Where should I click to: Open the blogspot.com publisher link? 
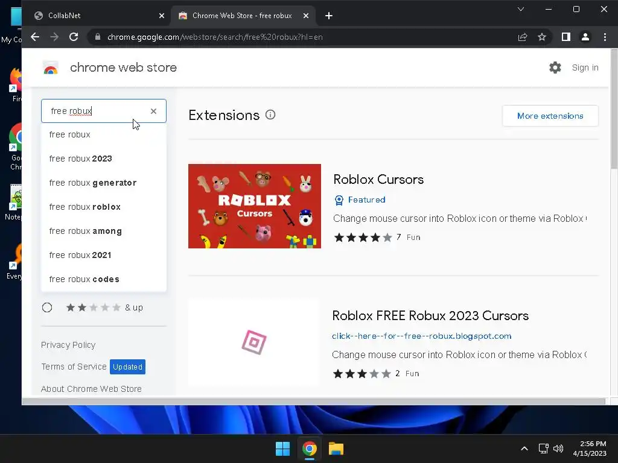(x=422, y=336)
